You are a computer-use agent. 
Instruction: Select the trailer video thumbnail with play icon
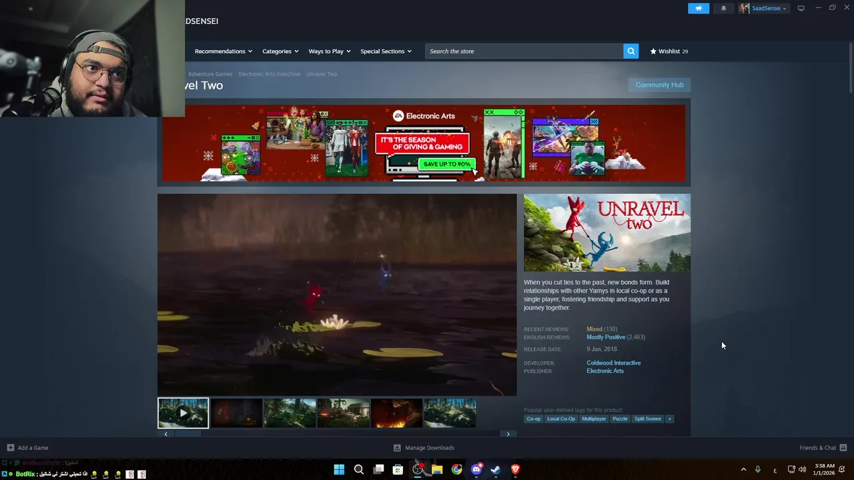(183, 413)
